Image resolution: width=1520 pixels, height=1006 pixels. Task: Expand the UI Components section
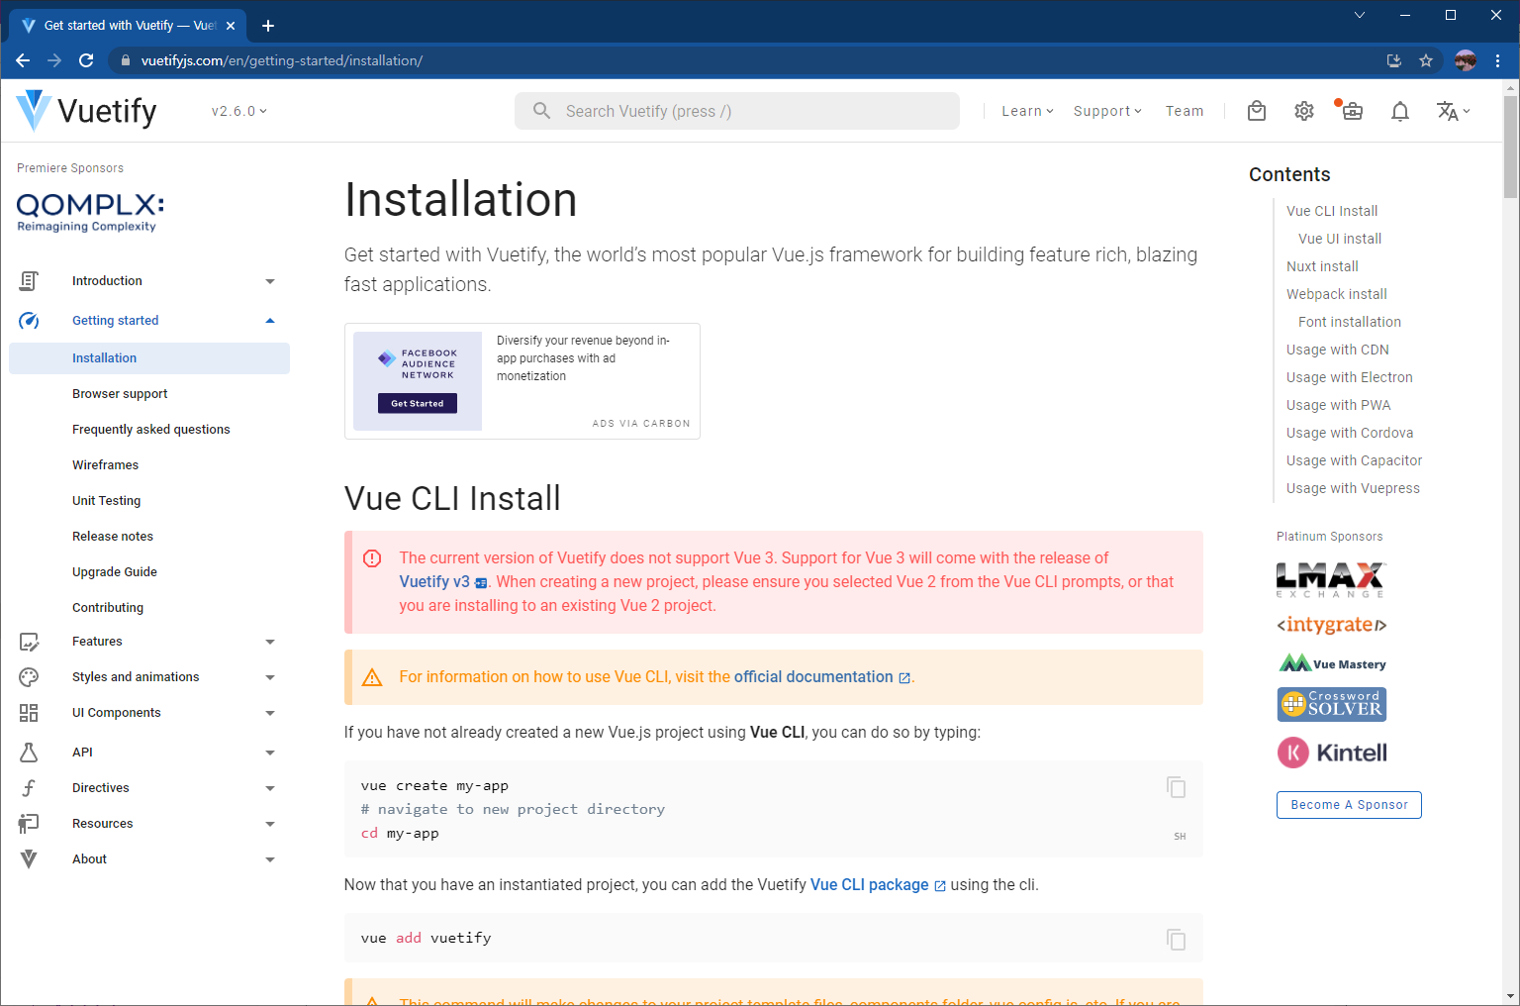[270, 713]
